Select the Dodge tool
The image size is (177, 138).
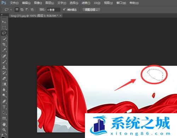pos(4,95)
